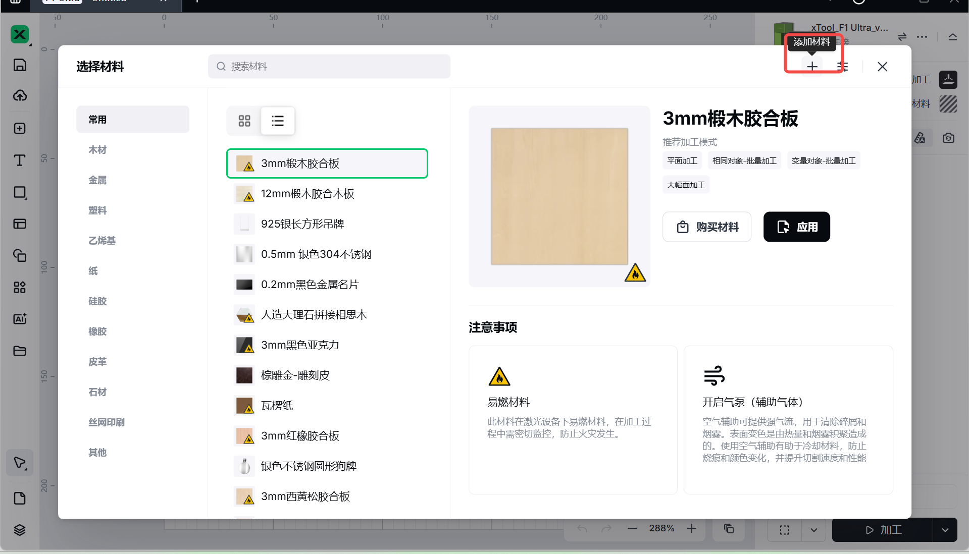969x554 pixels.
Task: Select the 平面加工 processing mode tag
Action: 682,161
